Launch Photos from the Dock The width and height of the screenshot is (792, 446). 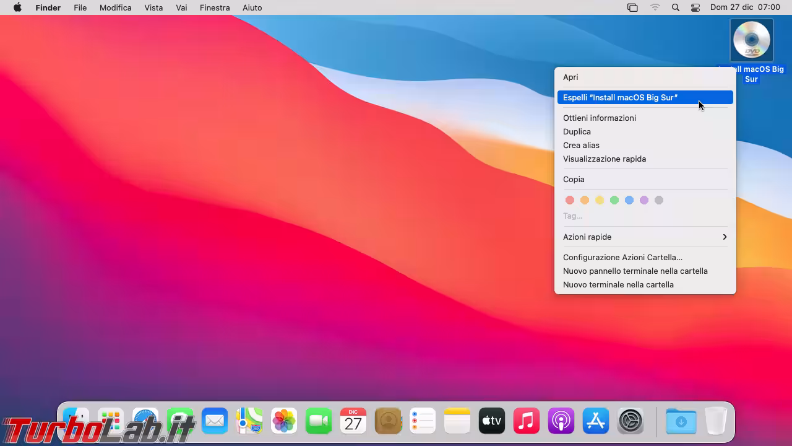click(284, 421)
